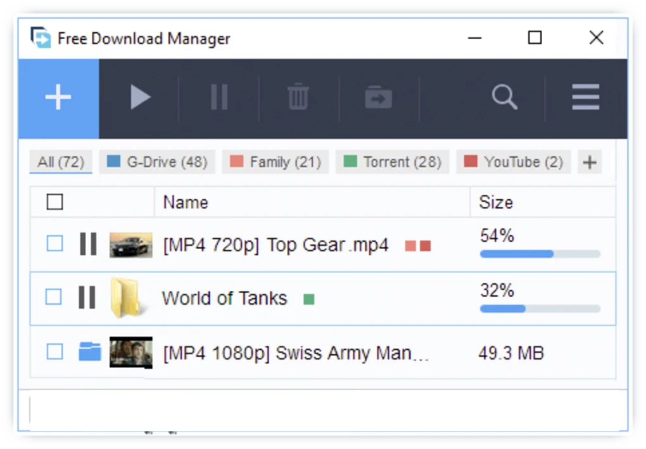Screen dimensions: 646x449
Task: Maximize the Free Download Manager window
Action: [535, 38]
